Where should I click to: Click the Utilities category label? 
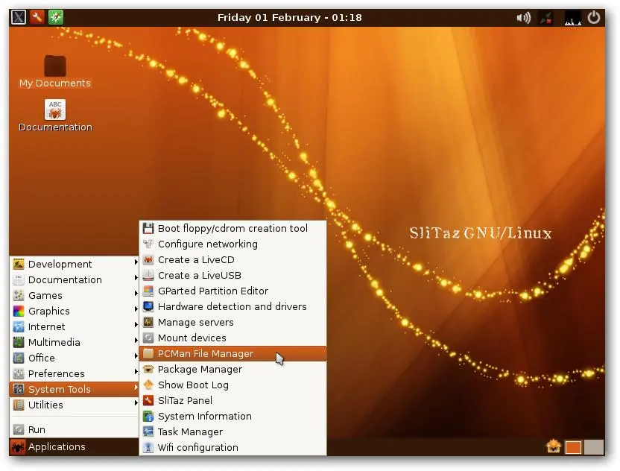point(45,405)
